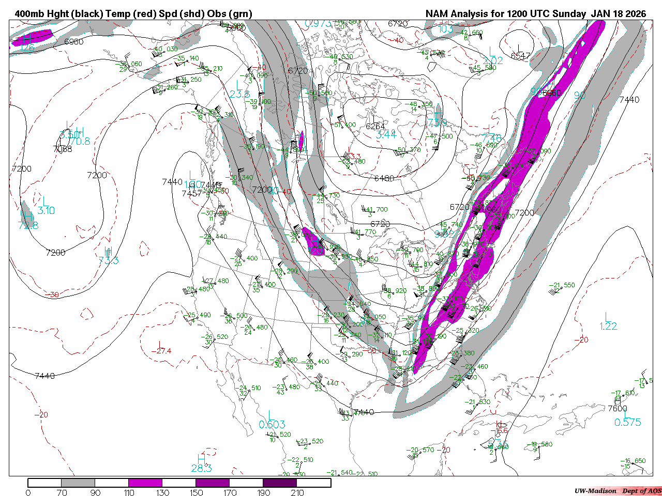Click the 7068 height label
This screenshot has height=496, width=662.
point(63,149)
